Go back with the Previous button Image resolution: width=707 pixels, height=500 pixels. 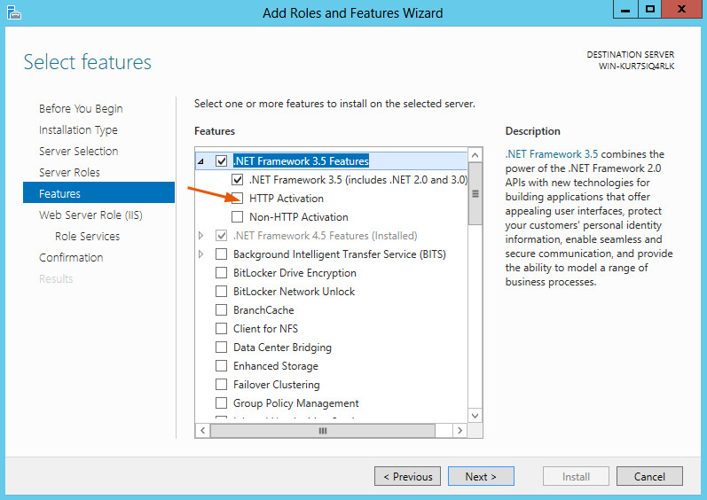click(407, 476)
